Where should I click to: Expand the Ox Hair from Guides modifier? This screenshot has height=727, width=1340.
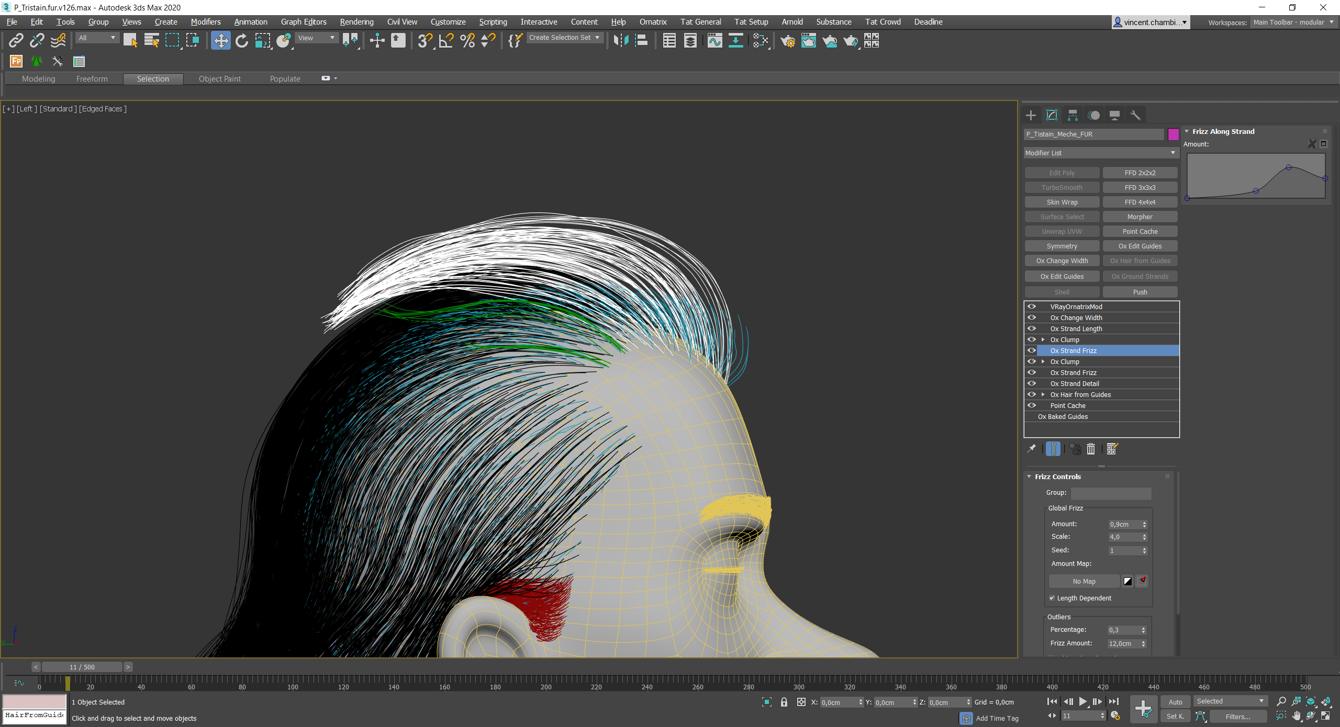click(1043, 394)
